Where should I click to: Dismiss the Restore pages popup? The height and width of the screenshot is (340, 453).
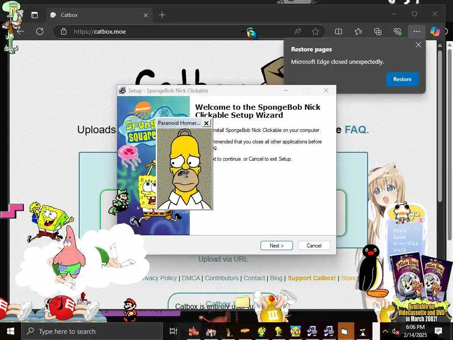click(x=418, y=45)
